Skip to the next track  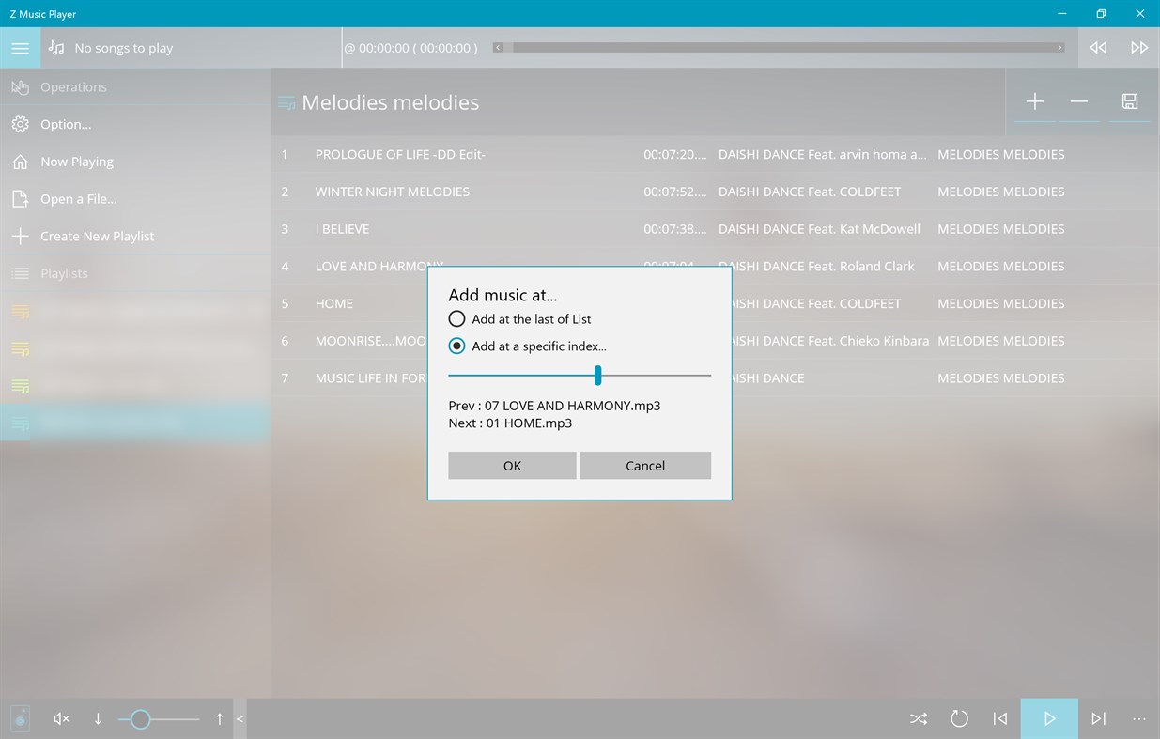click(1098, 718)
